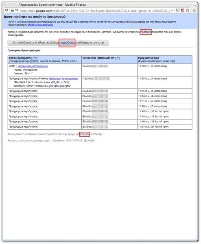Click the [?] link next to Τοποθεσία (διεύθυνση IP)
This screenshot has width=201, height=244.
pyautogui.click(x=118, y=58)
